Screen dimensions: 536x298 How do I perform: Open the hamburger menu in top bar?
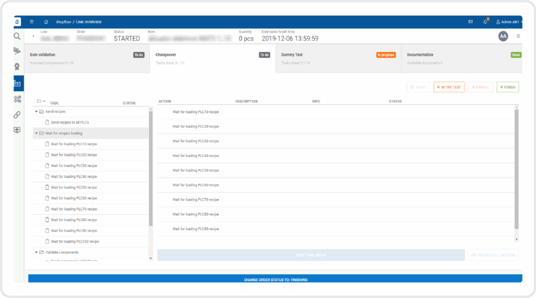coord(31,22)
